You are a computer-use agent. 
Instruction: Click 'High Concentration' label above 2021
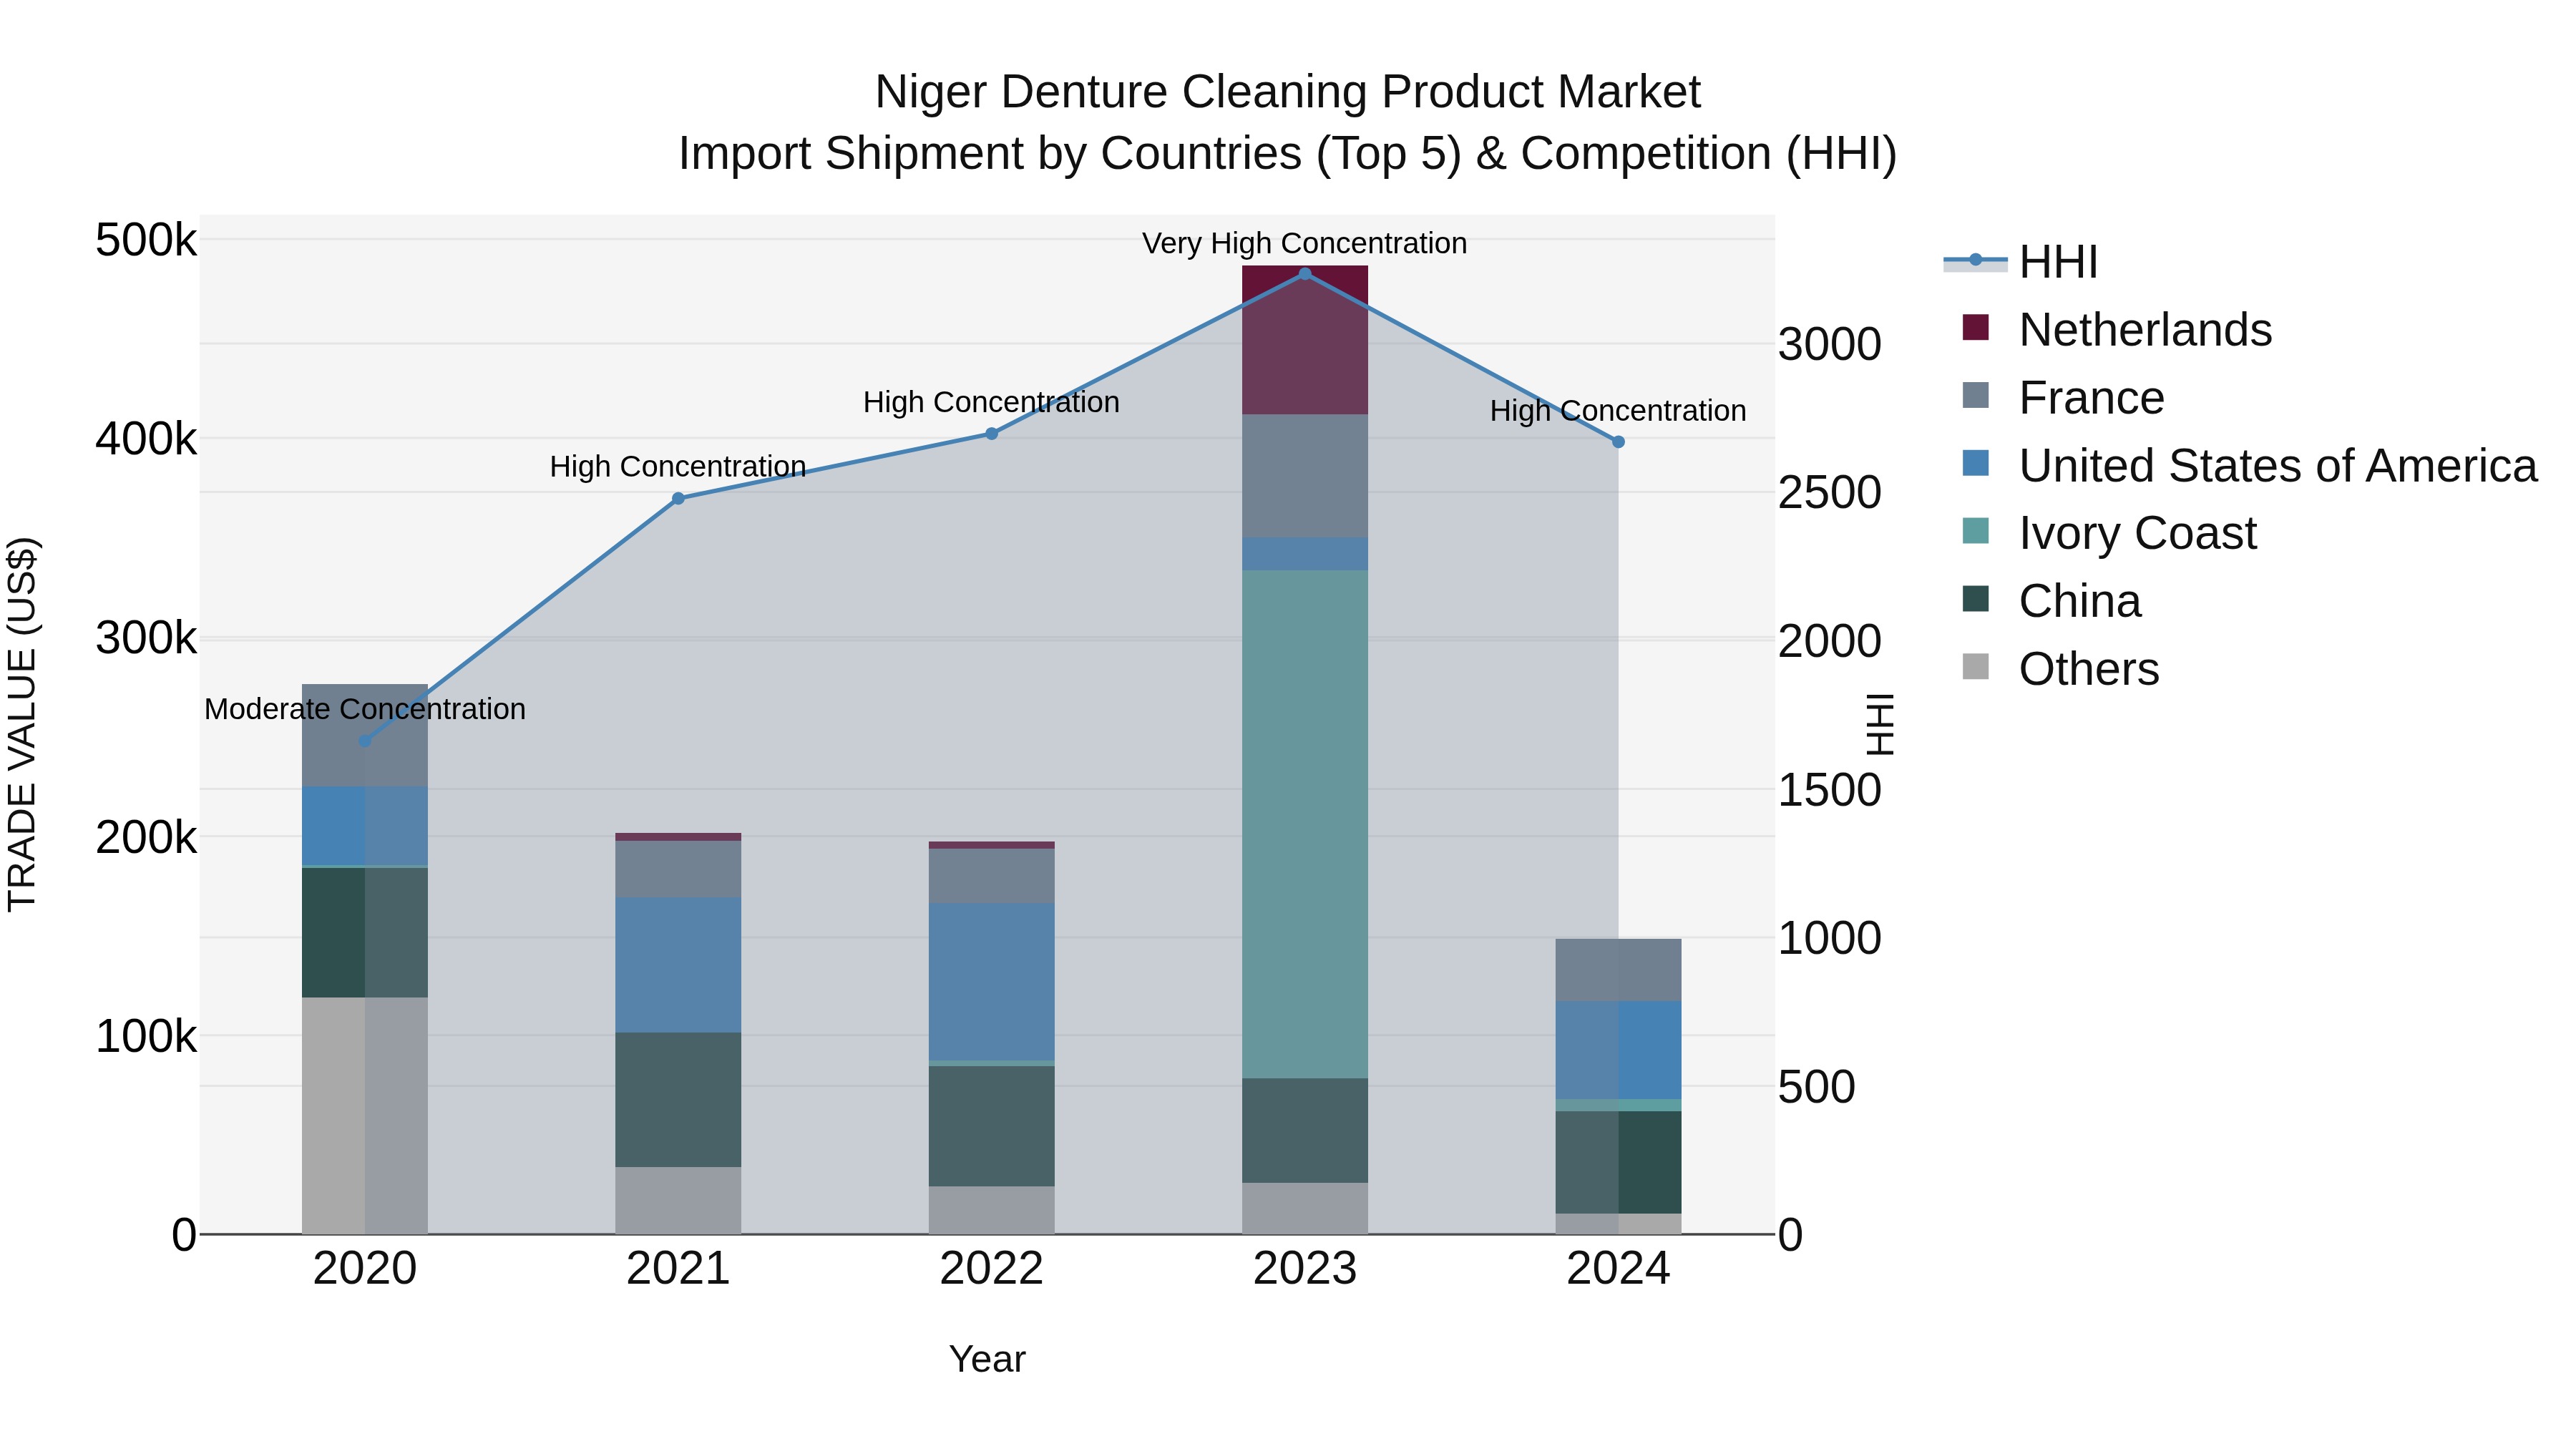pyautogui.click(x=678, y=467)
